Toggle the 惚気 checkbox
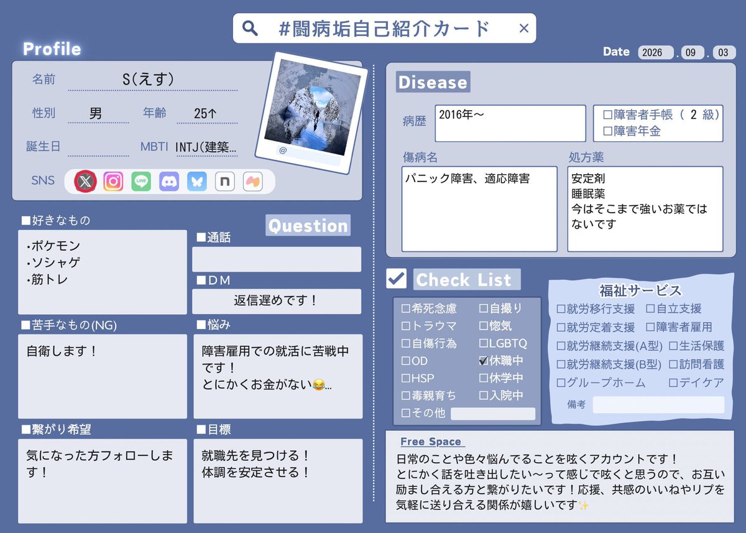The width and height of the screenshot is (746, 533). click(x=484, y=326)
